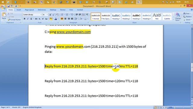Viewport: 193px width, 109px height.
Task: Toggle Center alignment
Action: tap(65, 19)
